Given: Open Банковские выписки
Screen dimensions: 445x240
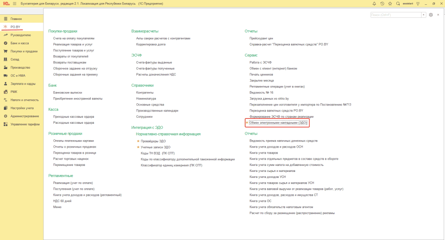Looking at the screenshot, I should [67, 92].
